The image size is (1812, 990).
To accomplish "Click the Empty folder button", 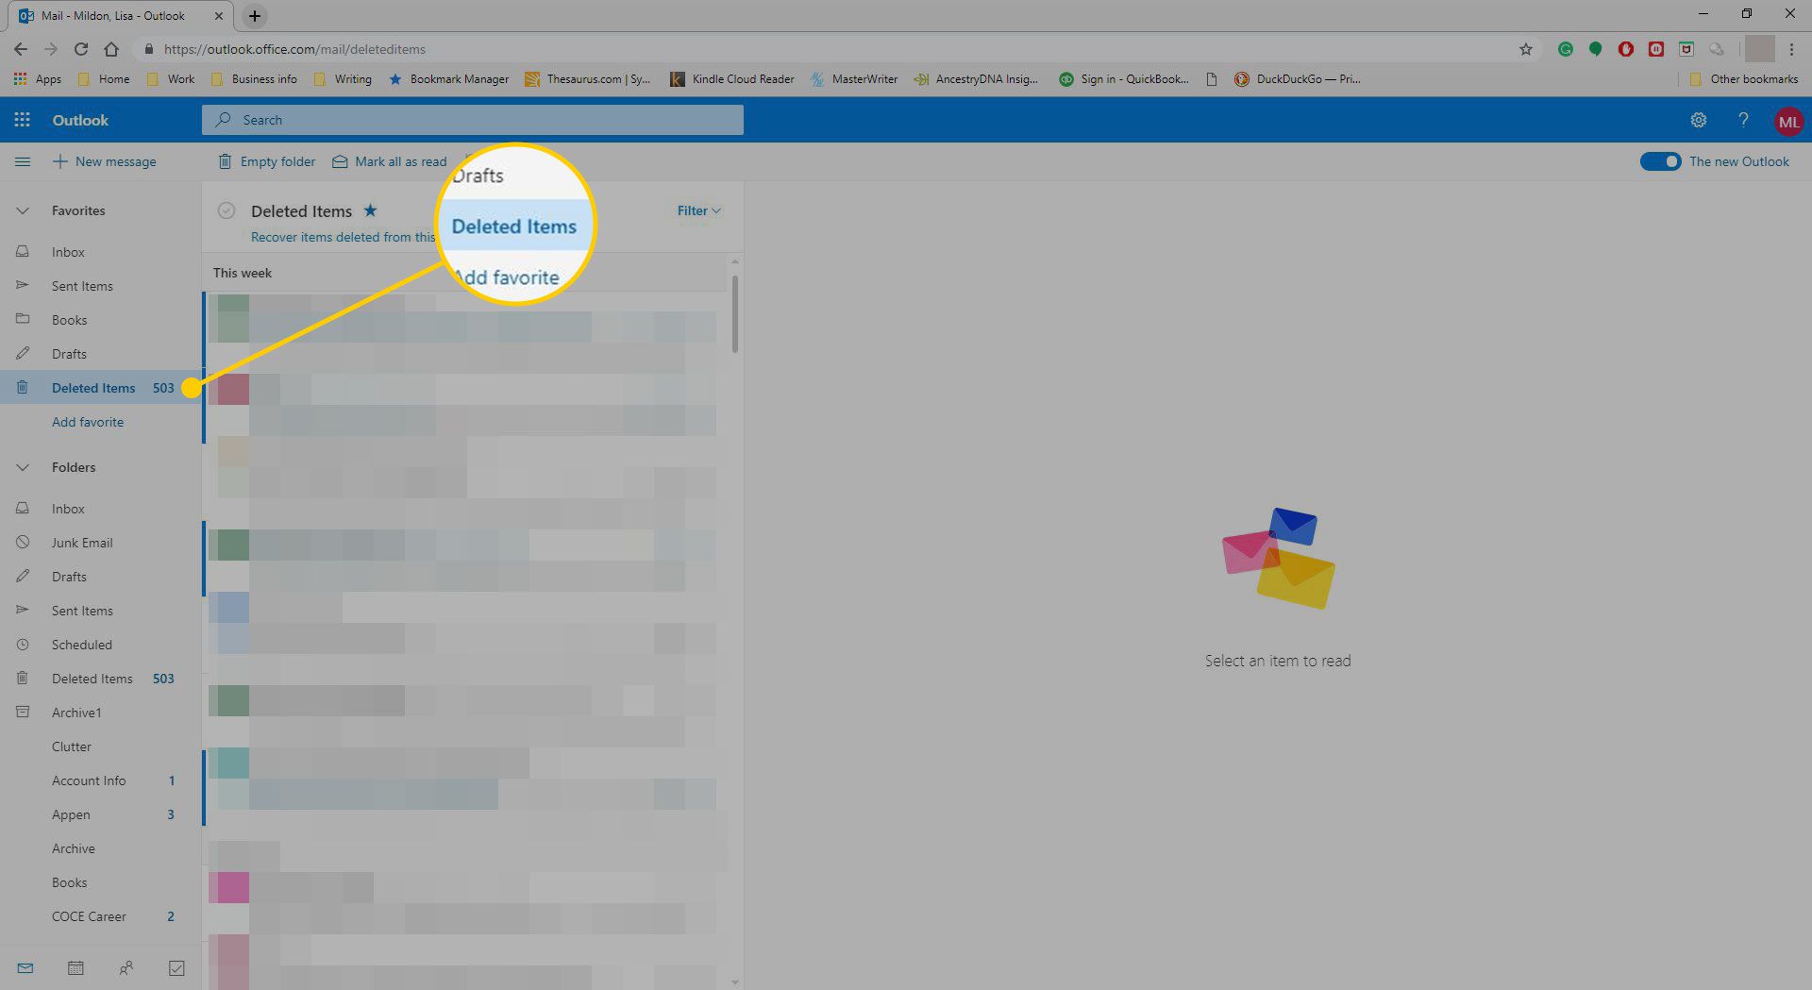I will click(x=267, y=161).
